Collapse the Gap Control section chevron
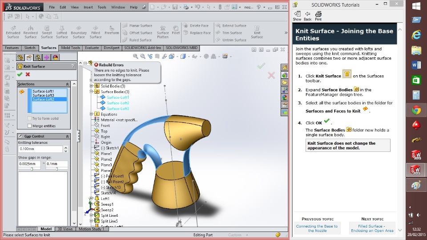This screenshot has height=240, width=427. click(x=67, y=136)
